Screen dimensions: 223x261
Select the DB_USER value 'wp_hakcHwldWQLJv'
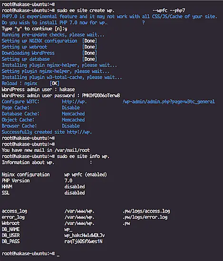[x=85, y=235]
